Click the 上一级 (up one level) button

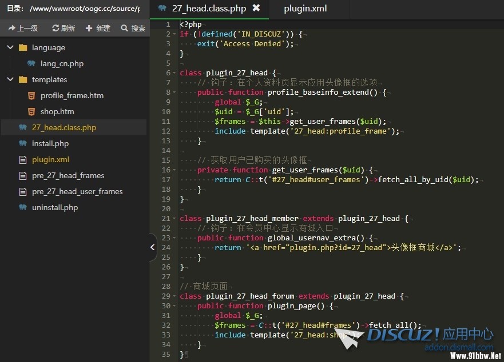[x=23, y=28]
